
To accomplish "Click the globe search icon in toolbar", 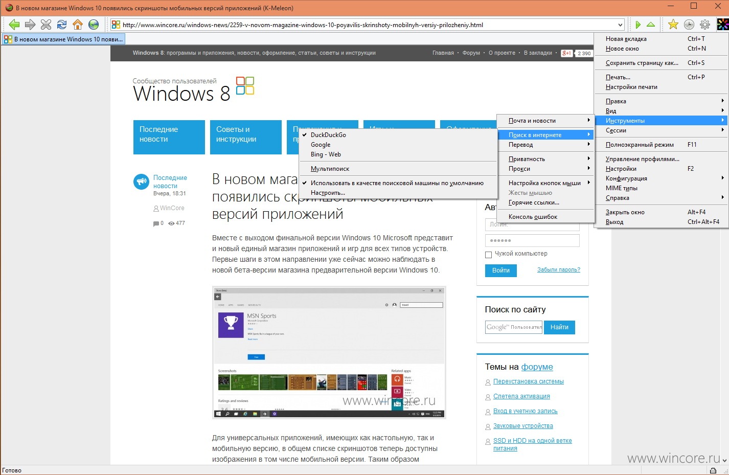I will coord(94,25).
